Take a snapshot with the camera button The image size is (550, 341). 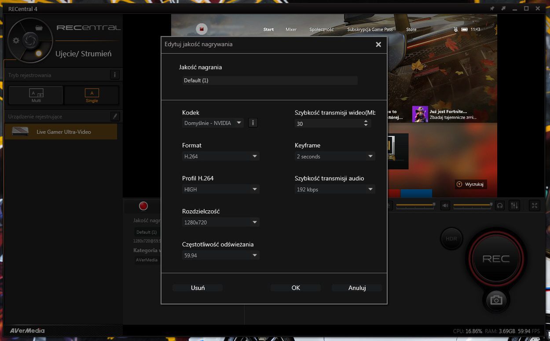pyautogui.click(x=496, y=300)
